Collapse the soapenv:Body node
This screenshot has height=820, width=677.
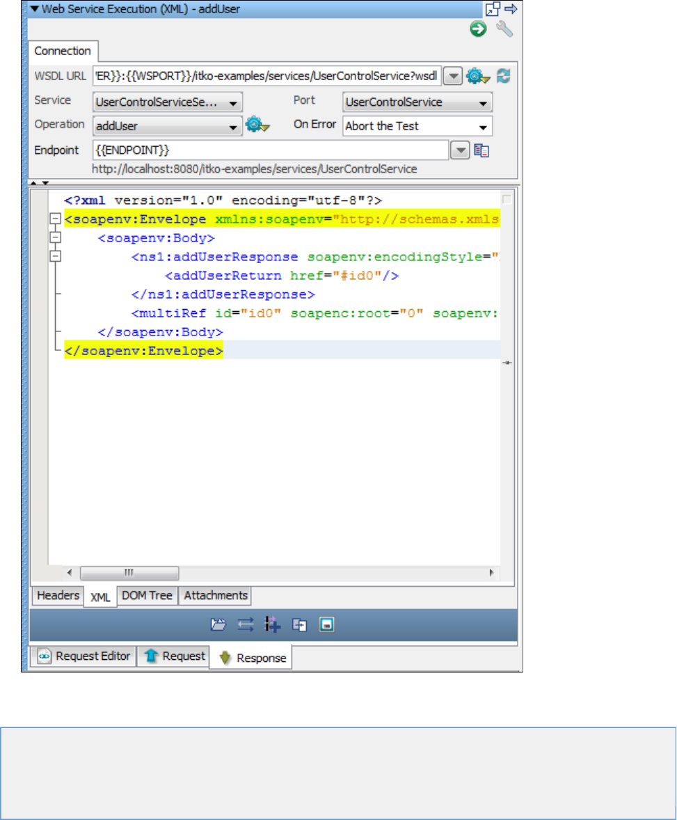coord(55,237)
